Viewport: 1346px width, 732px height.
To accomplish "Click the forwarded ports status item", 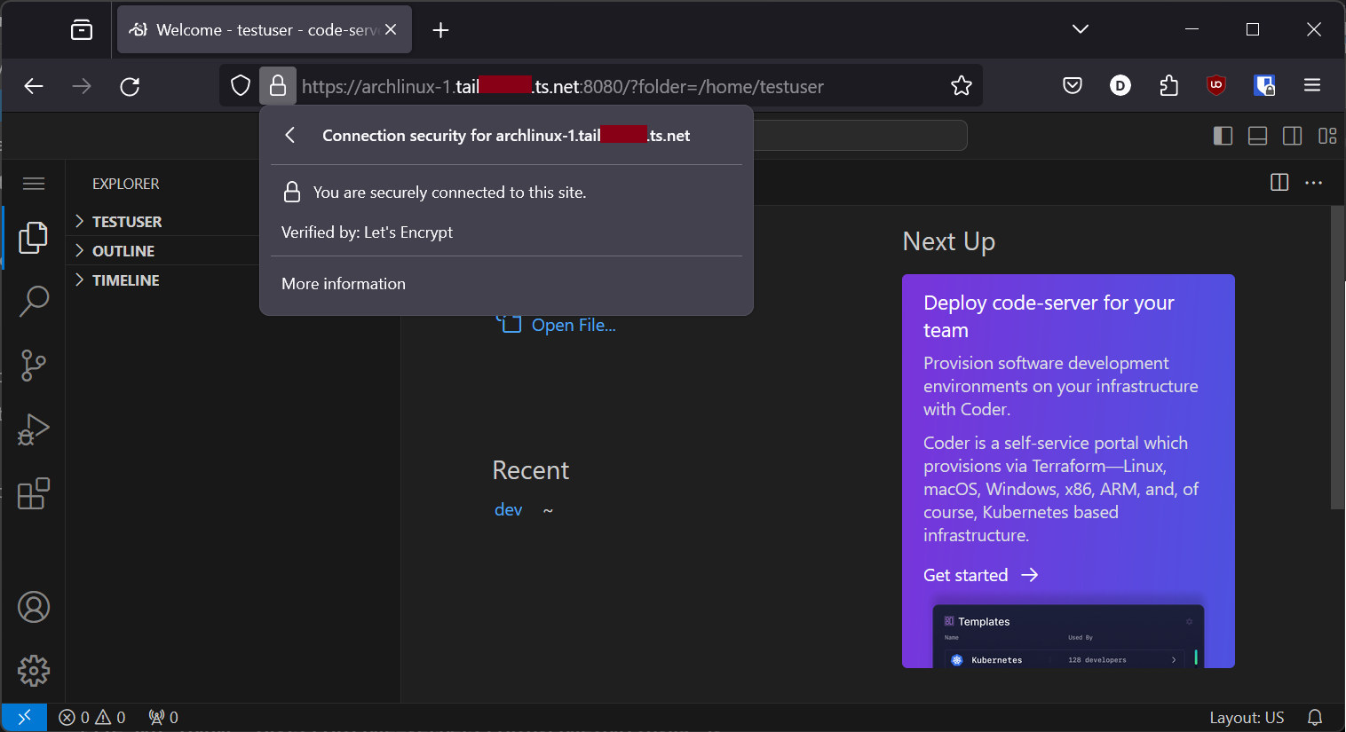I will 163,717.
